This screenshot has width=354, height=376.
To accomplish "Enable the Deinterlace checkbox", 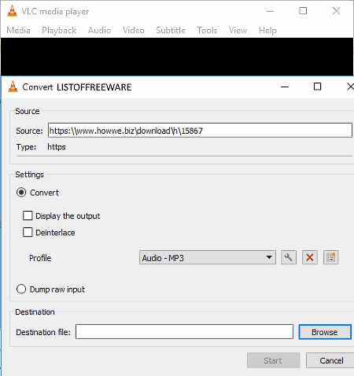I will [28, 232].
